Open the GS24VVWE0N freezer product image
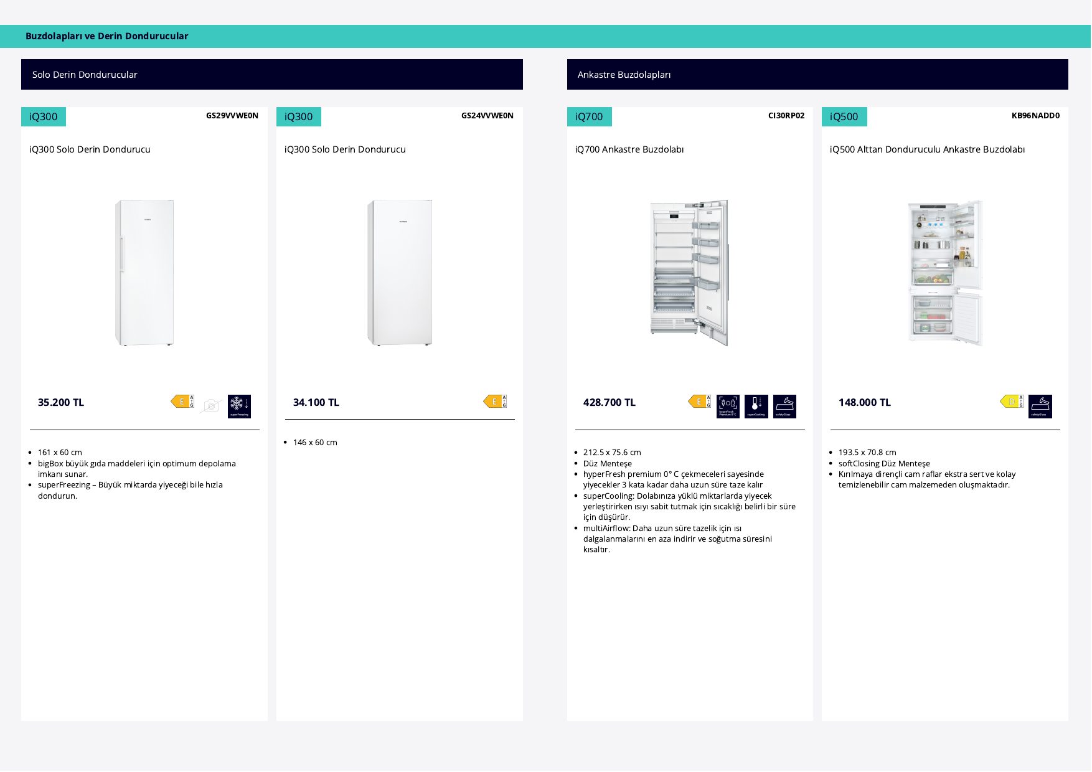 pyautogui.click(x=400, y=273)
